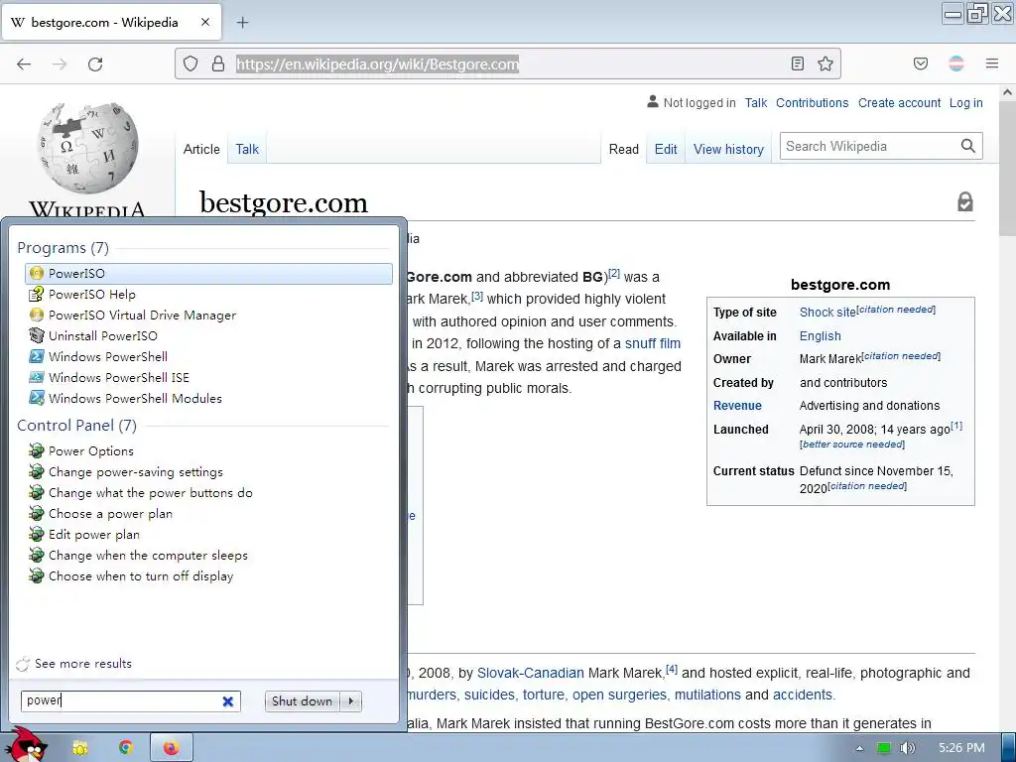Image resolution: width=1016 pixels, height=762 pixels.
Task: Click the Shut down button
Action: 302,701
